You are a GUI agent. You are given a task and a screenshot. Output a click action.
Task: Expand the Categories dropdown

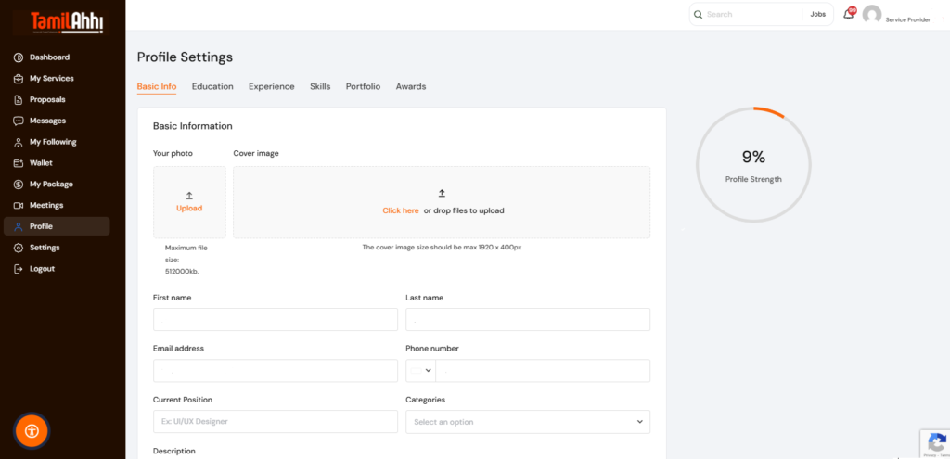click(x=527, y=422)
